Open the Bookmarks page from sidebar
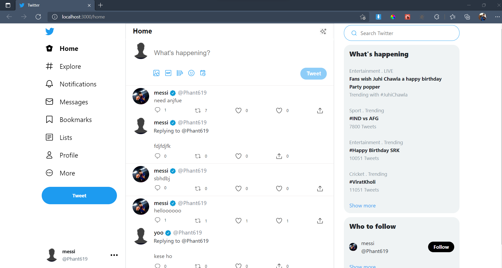Screen dimensions: 502x268 click(75, 119)
